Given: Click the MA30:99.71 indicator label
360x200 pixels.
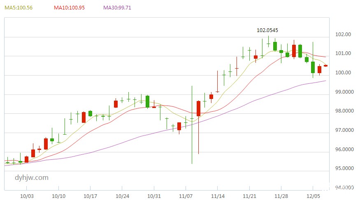Looking at the screenshot, I should pyautogui.click(x=117, y=8).
